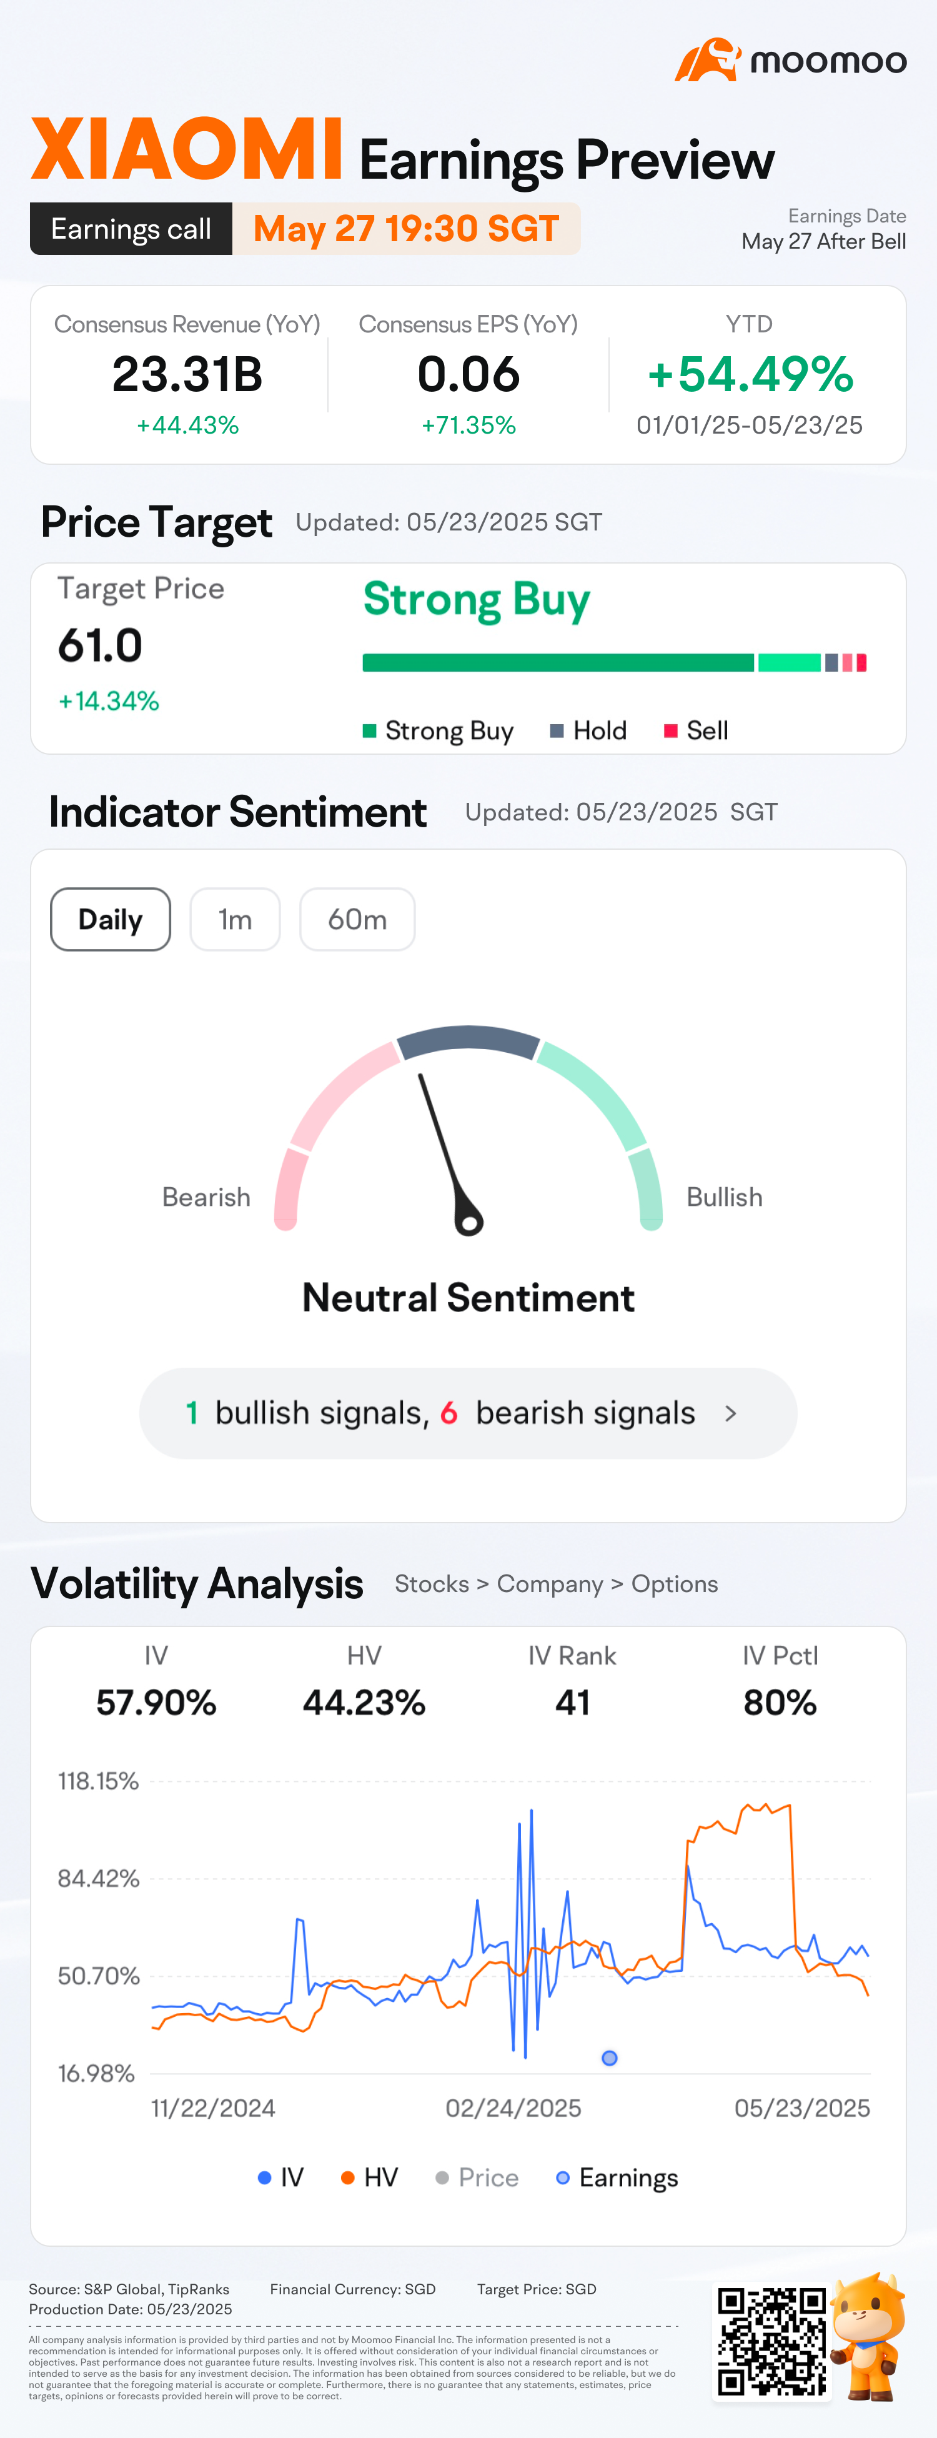Open the Options breadcrumb level

pos(675,1585)
